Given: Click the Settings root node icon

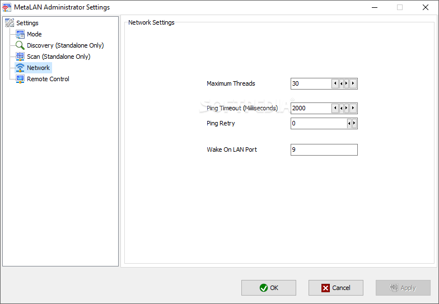Looking at the screenshot, I should tap(10, 23).
